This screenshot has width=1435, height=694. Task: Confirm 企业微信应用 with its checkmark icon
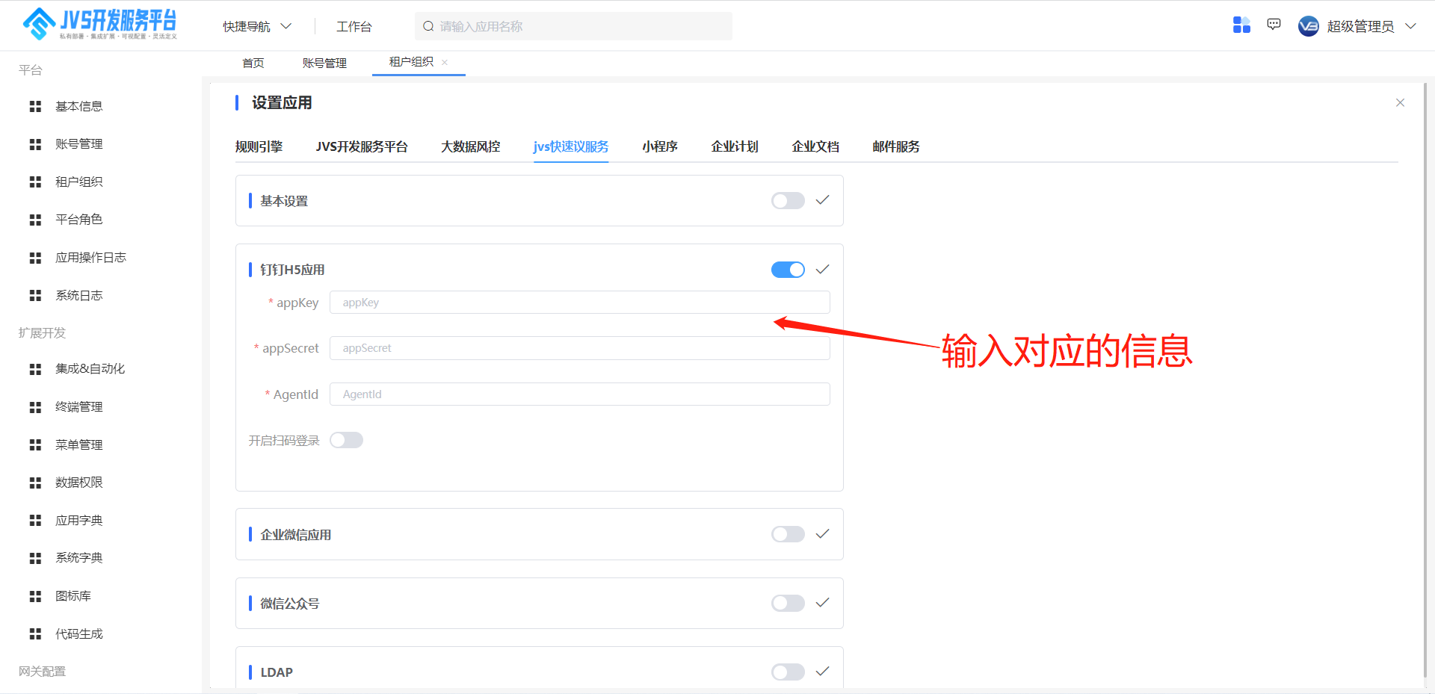(x=822, y=534)
